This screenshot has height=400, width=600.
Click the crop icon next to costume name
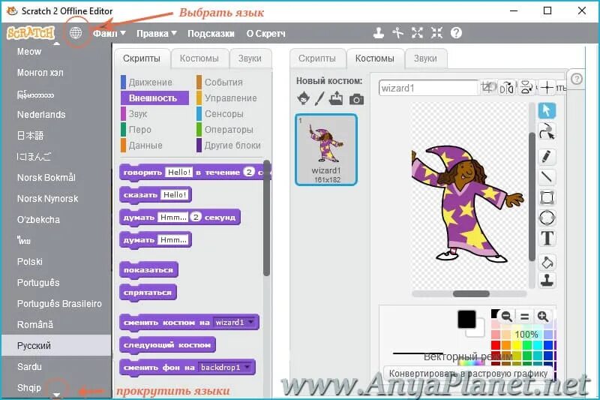487,87
